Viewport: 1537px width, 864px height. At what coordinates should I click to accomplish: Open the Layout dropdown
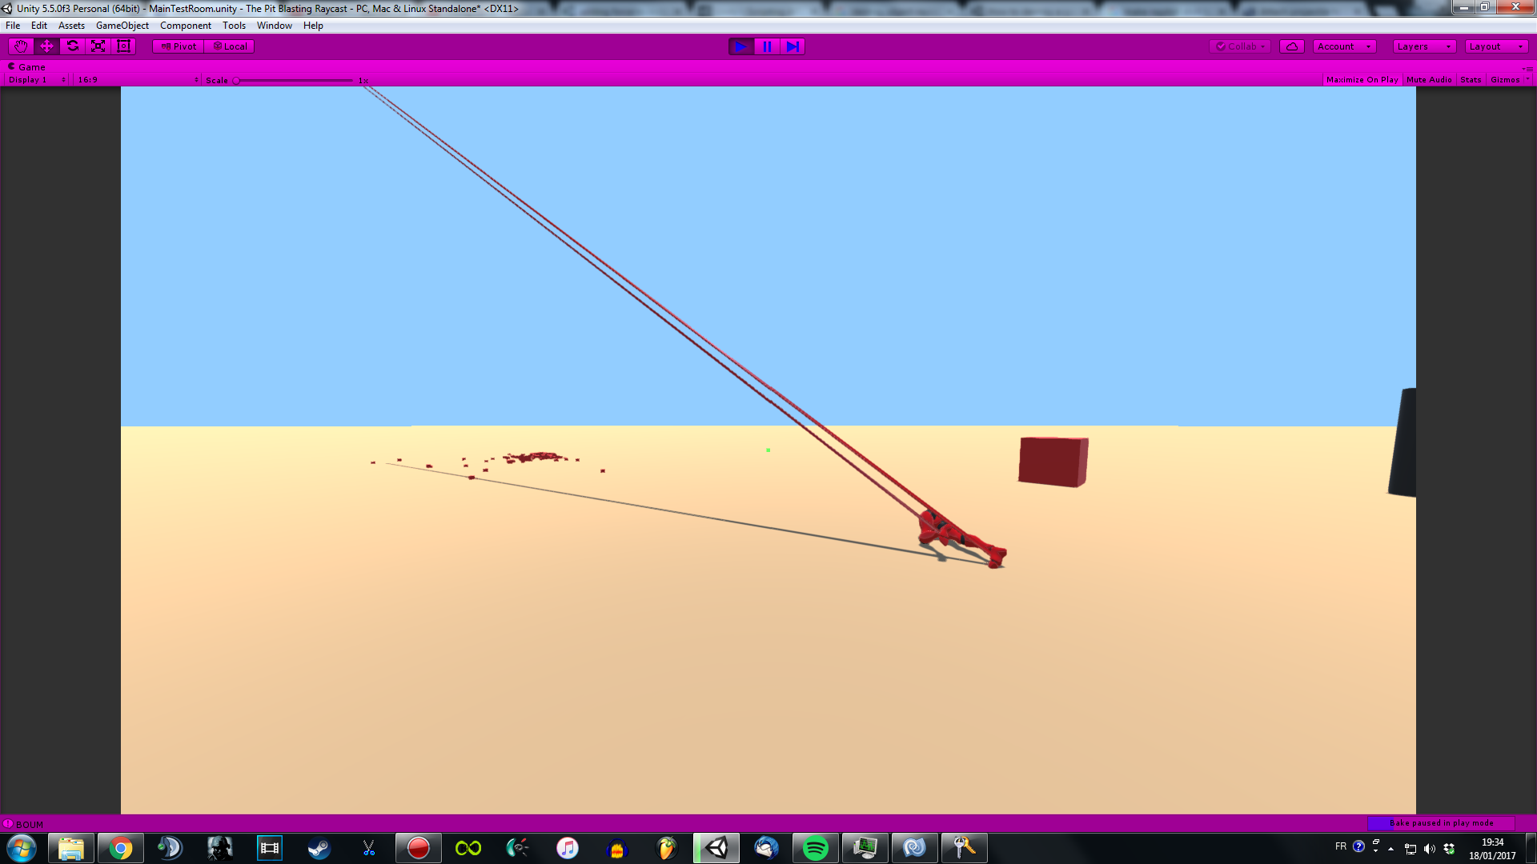coord(1496,46)
